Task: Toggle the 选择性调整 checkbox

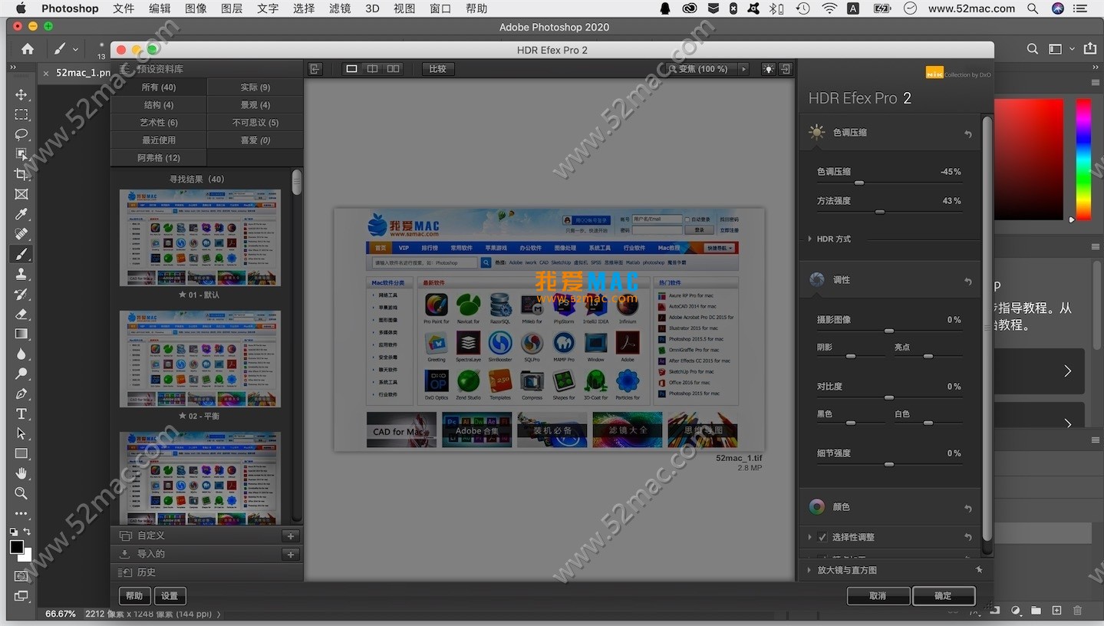Action: 822,537
